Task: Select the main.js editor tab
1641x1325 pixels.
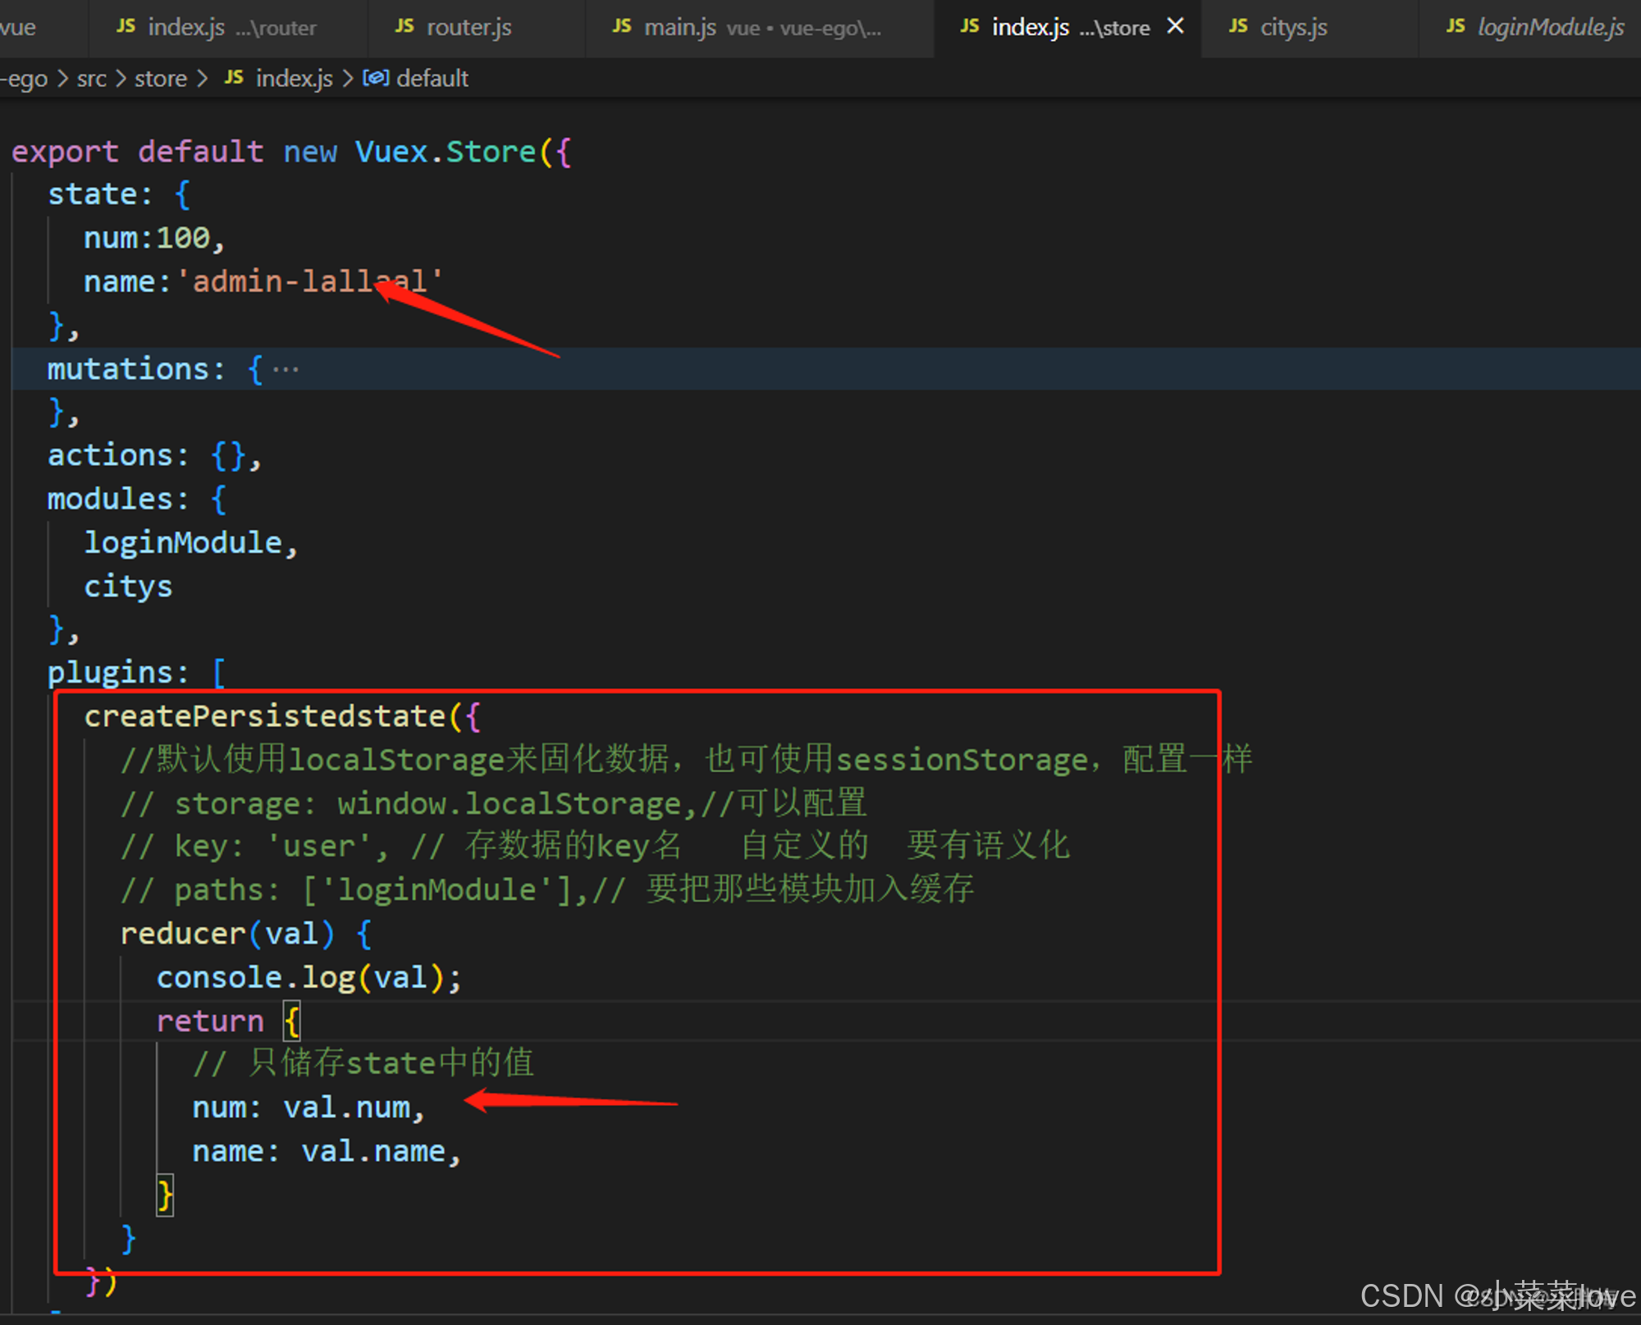Action: pyautogui.click(x=680, y=28)
